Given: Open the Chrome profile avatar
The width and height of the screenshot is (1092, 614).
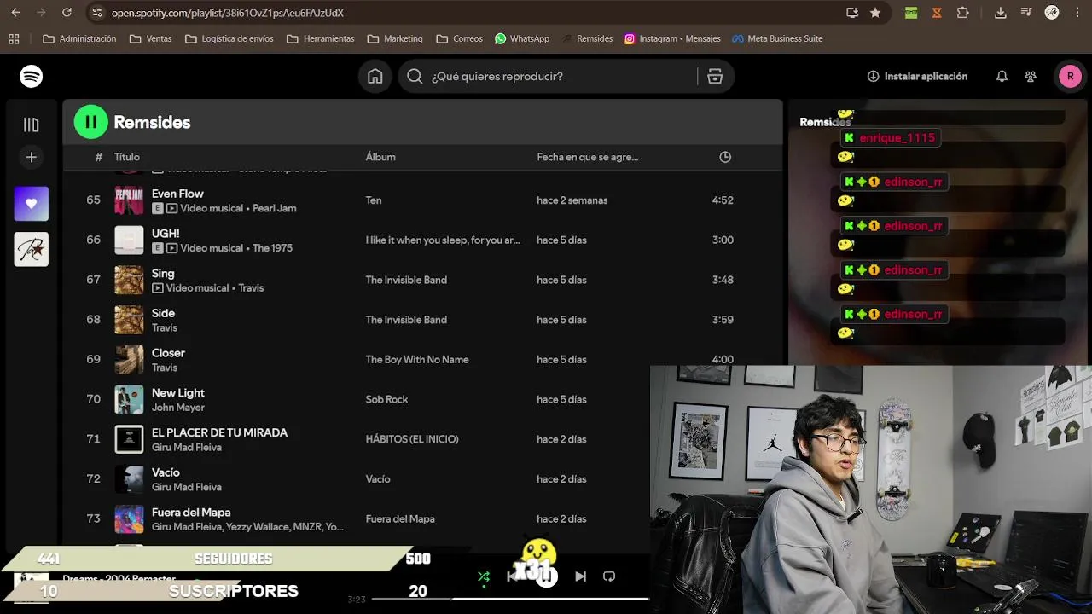Looking at the screenshot, I should 1052,13.
